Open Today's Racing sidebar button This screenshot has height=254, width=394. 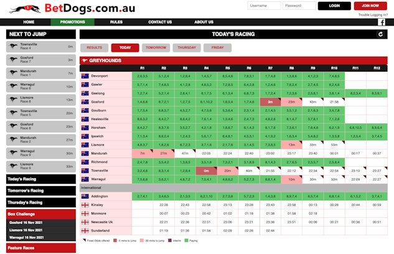[41, 179]
